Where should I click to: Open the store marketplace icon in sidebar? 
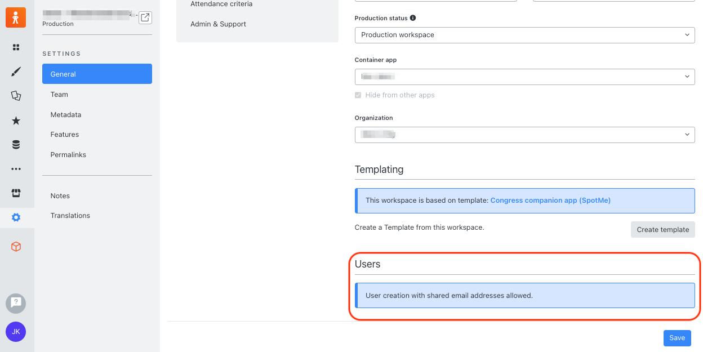tap(16, 193)
